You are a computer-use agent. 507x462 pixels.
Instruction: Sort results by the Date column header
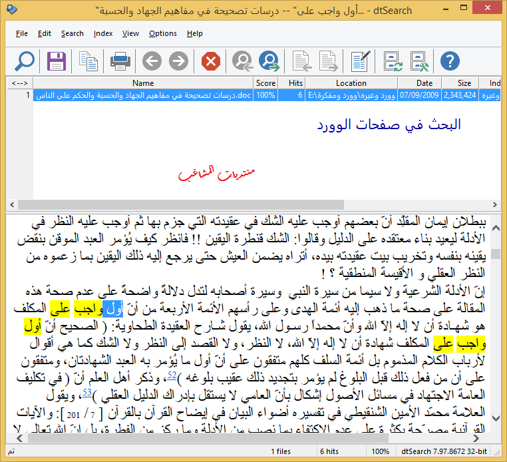(424, 83)
